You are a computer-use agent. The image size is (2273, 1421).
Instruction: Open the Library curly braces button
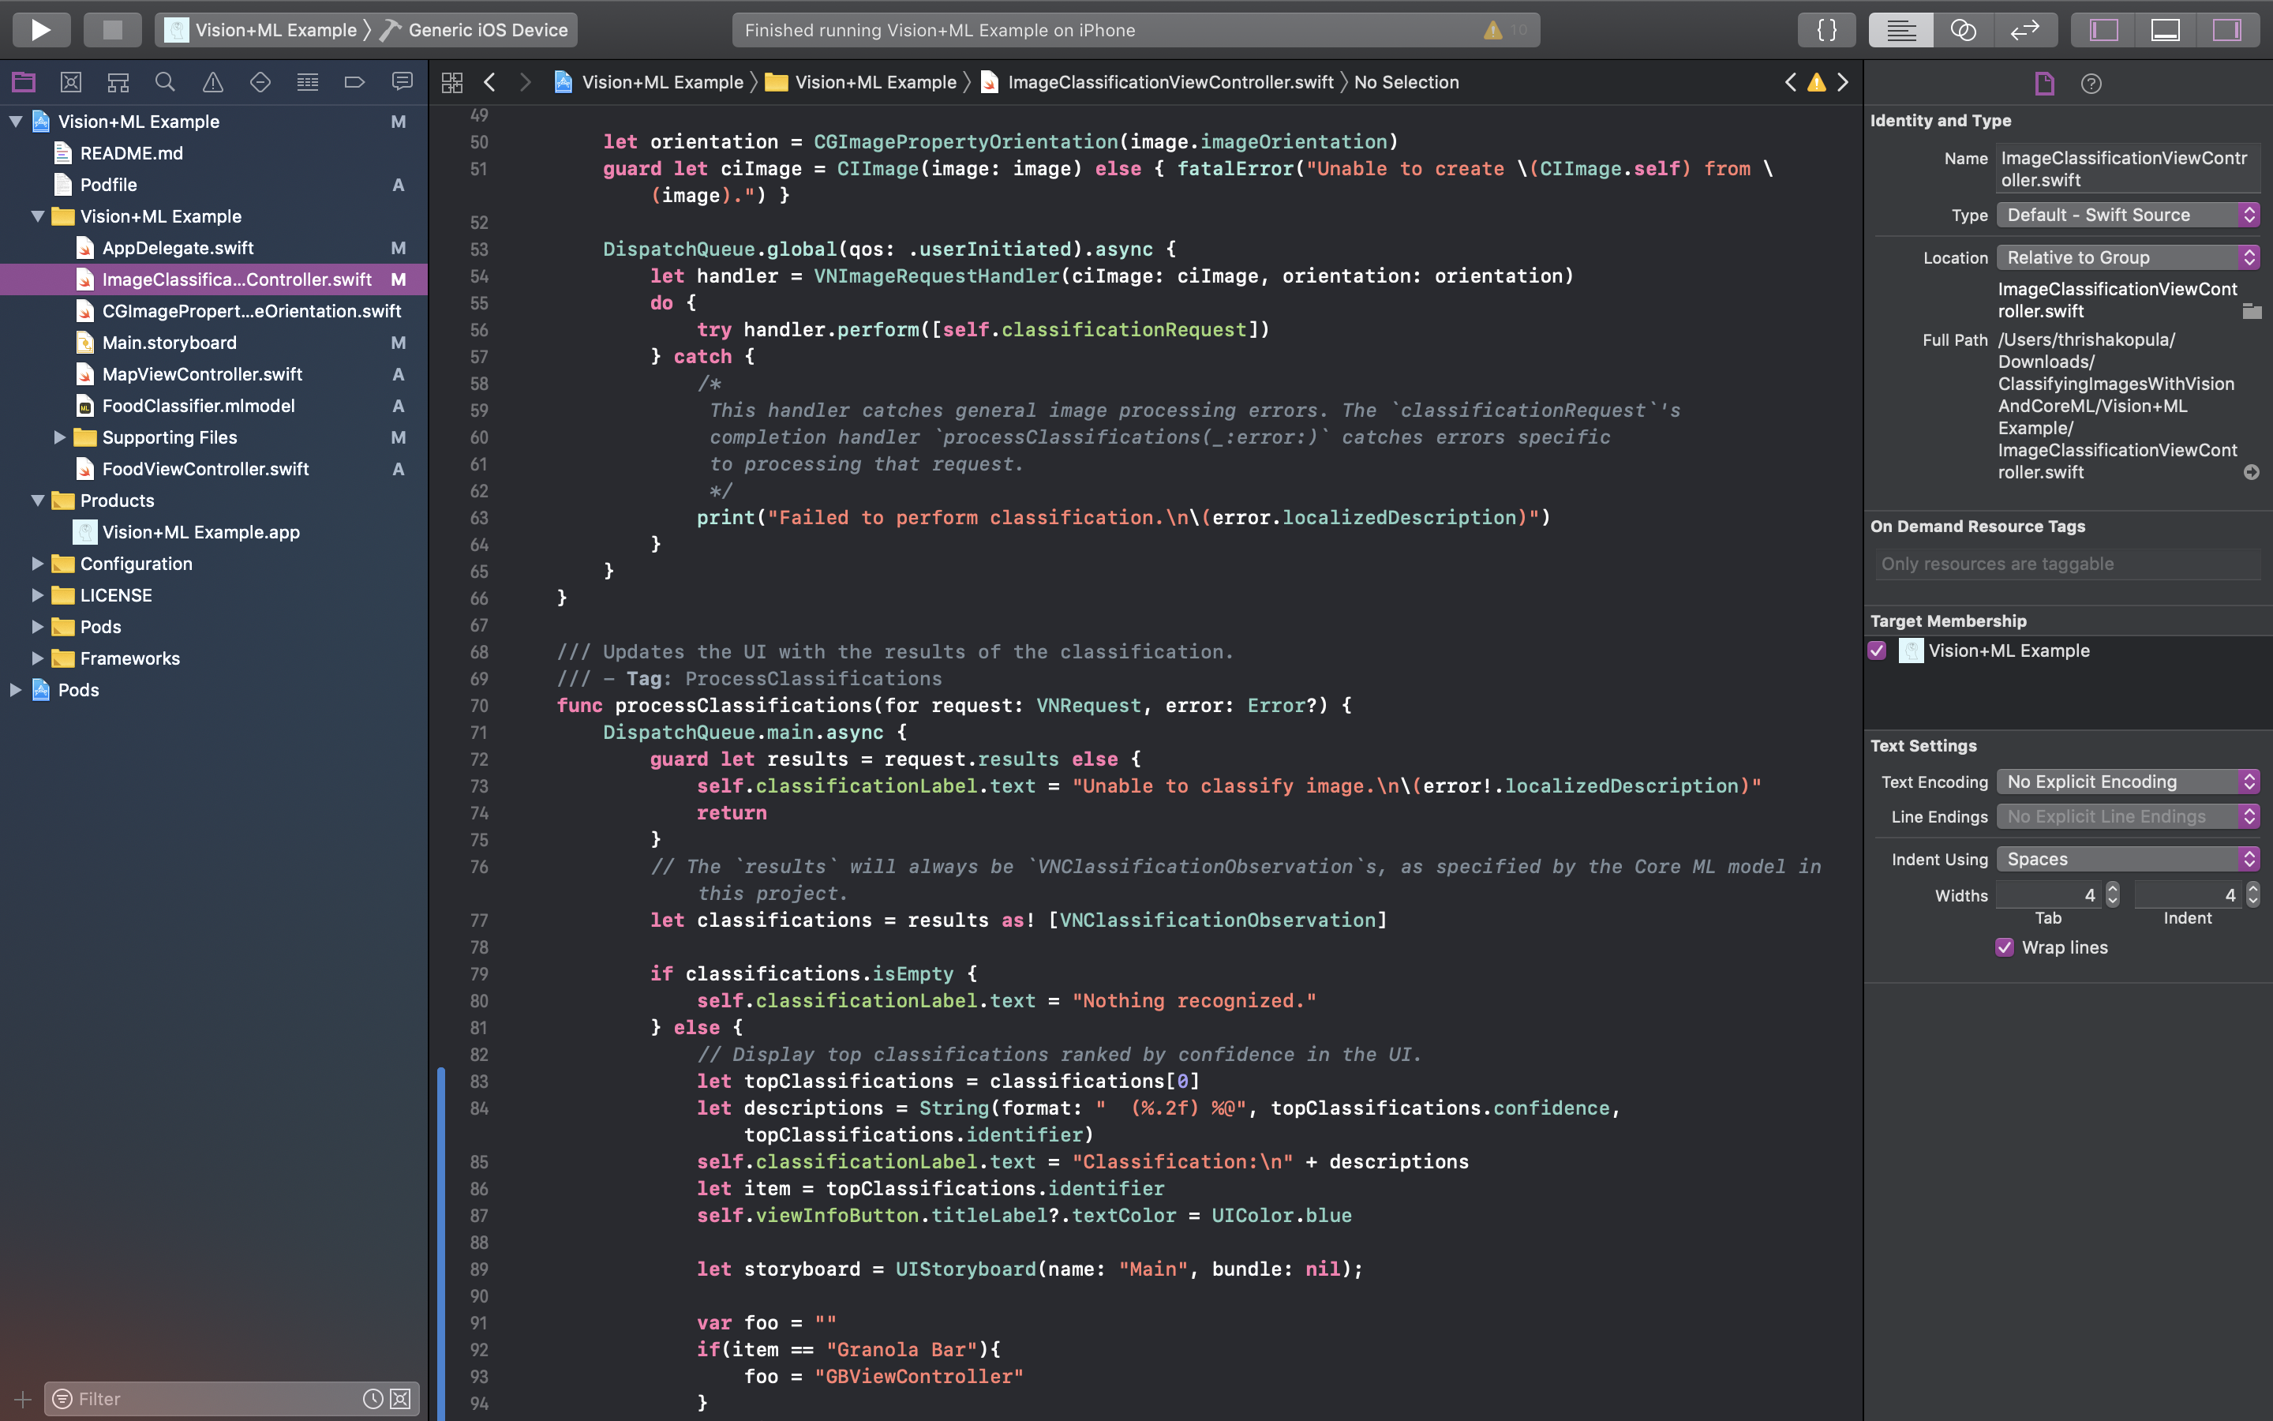[x=1827, y=30]
